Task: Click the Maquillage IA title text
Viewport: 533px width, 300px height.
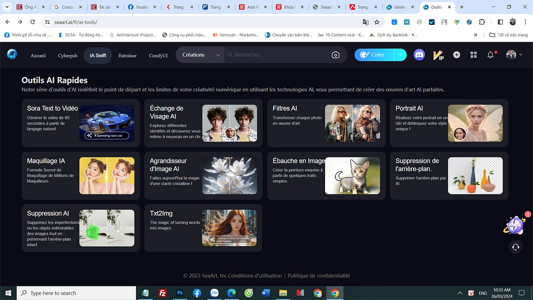Action: coord(46,161)
